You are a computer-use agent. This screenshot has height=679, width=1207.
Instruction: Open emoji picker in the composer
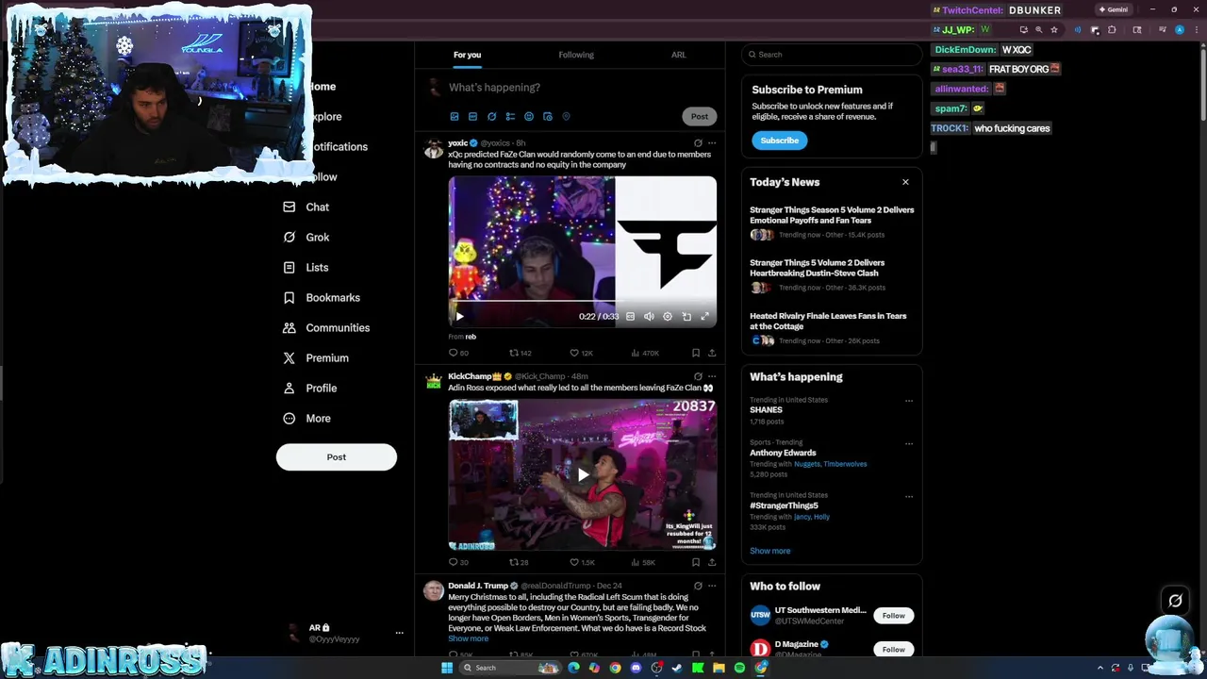[529, 116]
